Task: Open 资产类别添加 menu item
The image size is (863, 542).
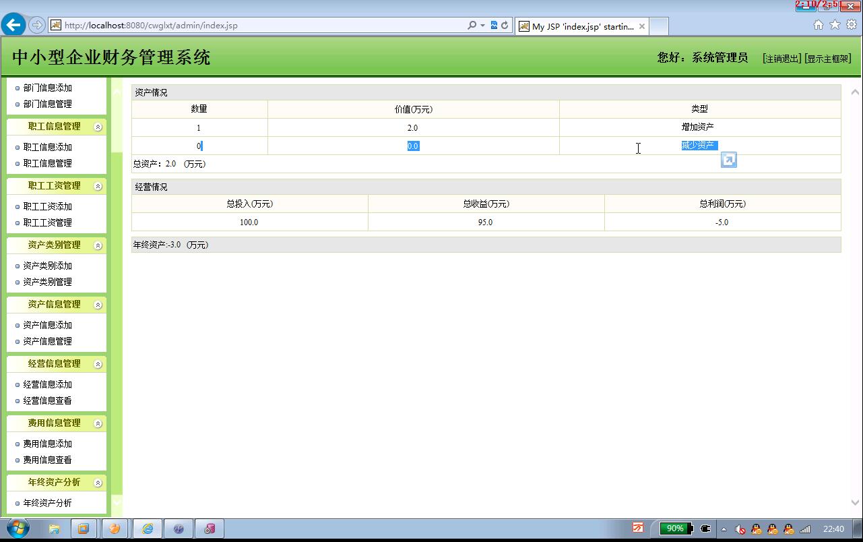Action: coord(47,266)
